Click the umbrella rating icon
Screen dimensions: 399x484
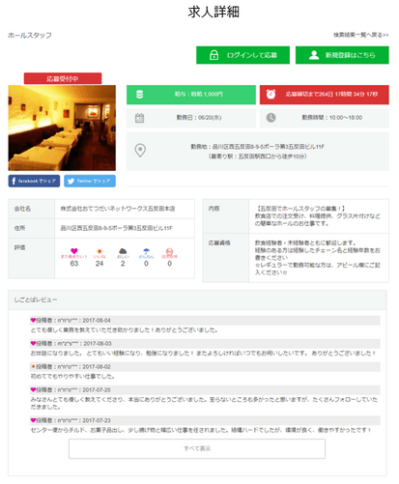click(146, 251)
